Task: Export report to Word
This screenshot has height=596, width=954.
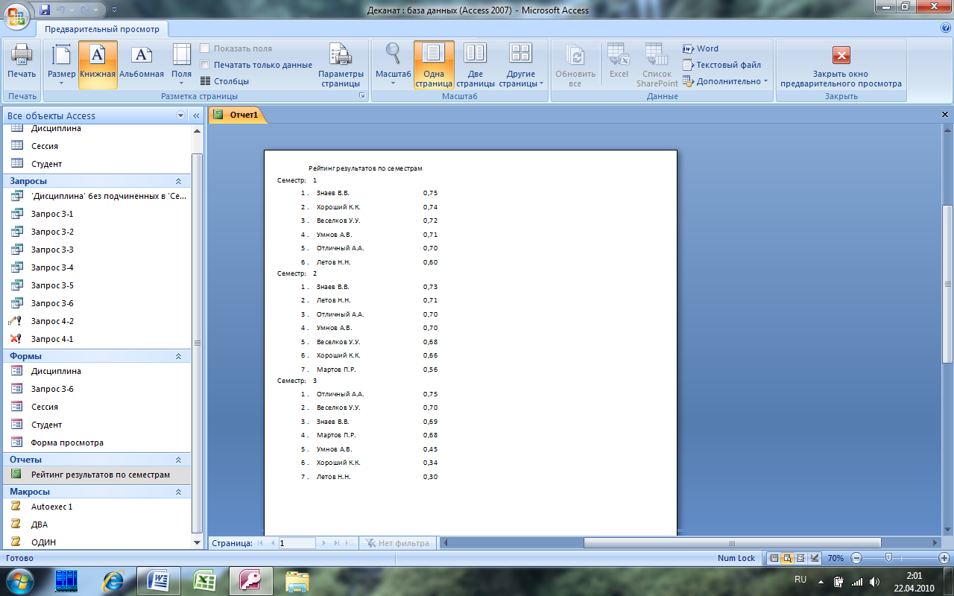Action: point(701,48)
